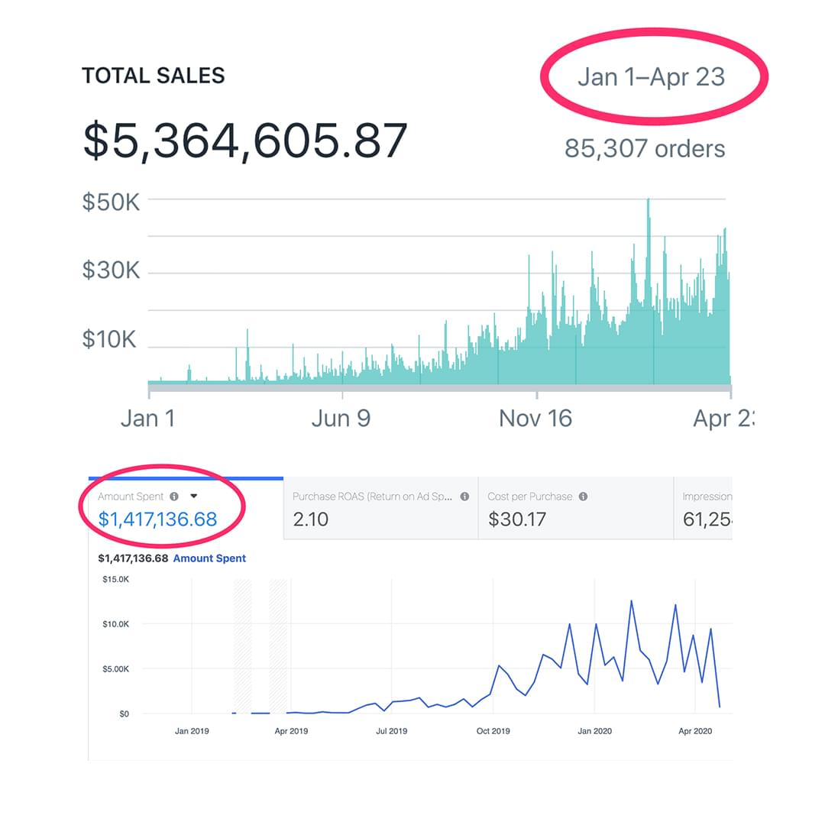Select the Cost per Purchase $30.17 tab
825x825 pixels.
[575, 510]
